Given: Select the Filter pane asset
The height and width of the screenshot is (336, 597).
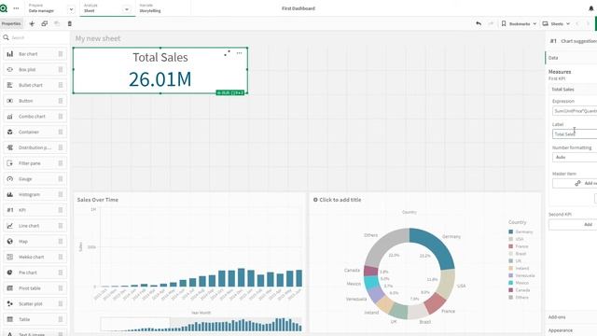Looking at the screenshot, I should 35,163.
